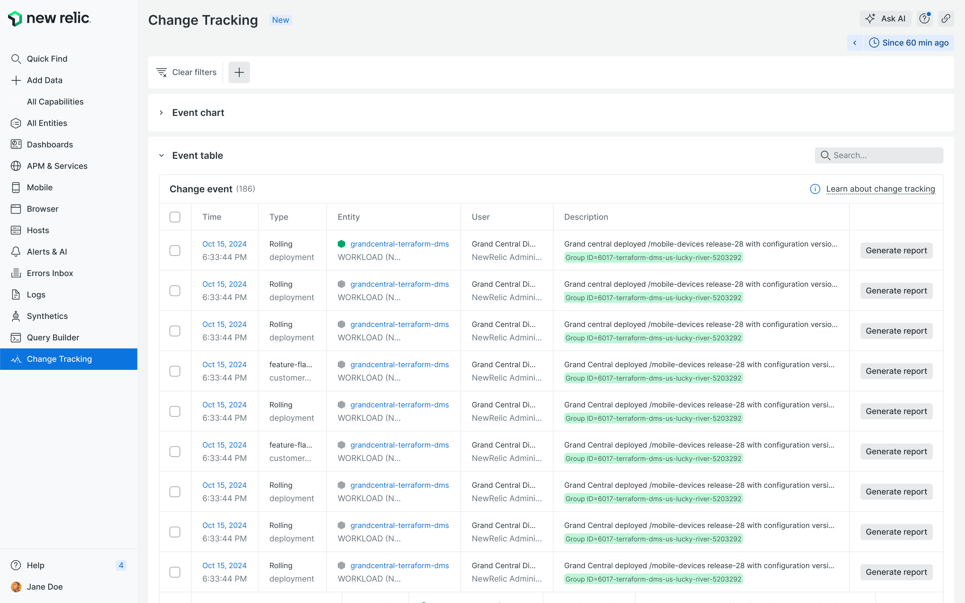Click the New Relic logo
965x603 pixels.
[x=50, y=18]
